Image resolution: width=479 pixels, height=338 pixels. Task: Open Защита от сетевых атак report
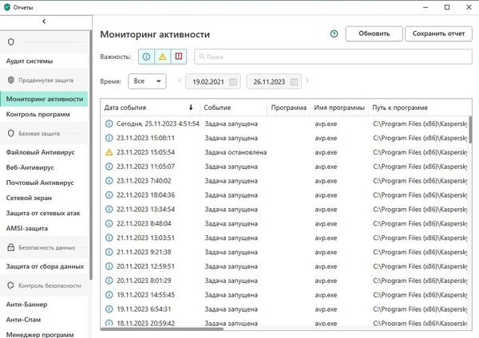(43, 213)
